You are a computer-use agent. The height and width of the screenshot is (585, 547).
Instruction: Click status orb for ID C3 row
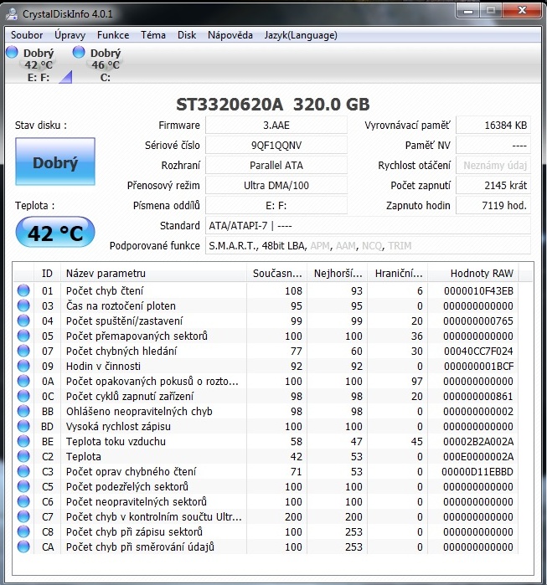(23, 471)
